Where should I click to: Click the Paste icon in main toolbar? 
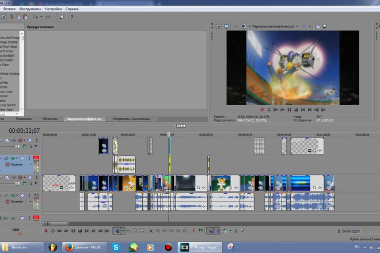25,17
